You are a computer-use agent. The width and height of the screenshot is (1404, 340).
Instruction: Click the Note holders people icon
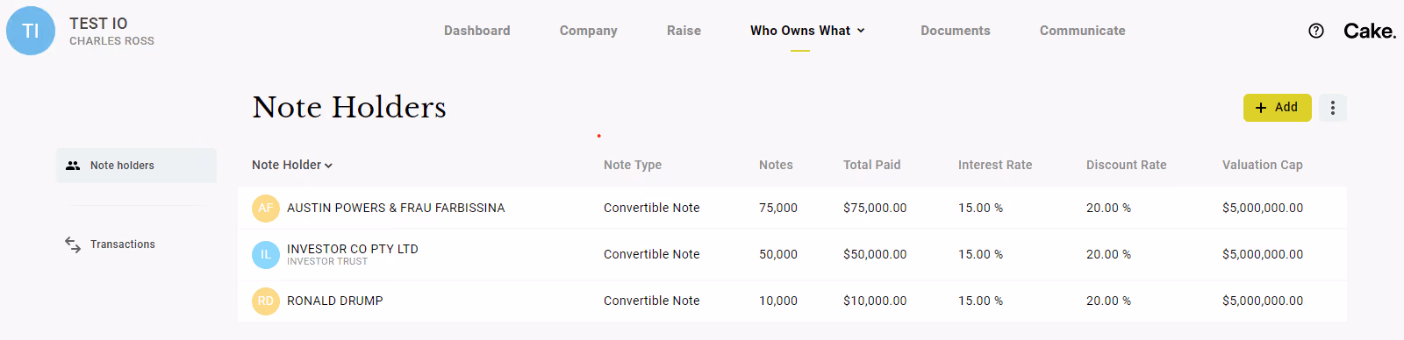(73, 166)
